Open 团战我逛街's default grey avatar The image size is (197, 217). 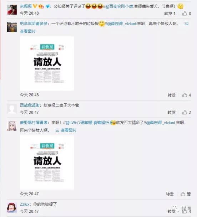tap(12, 109)
